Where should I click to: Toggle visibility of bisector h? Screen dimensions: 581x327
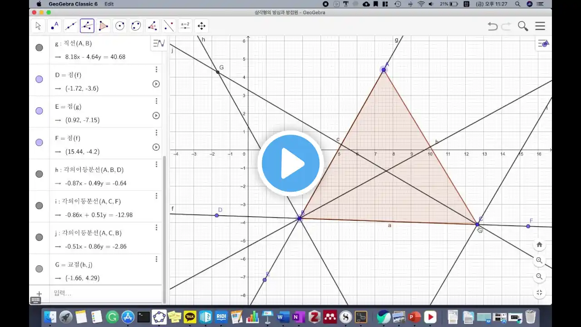39,174
